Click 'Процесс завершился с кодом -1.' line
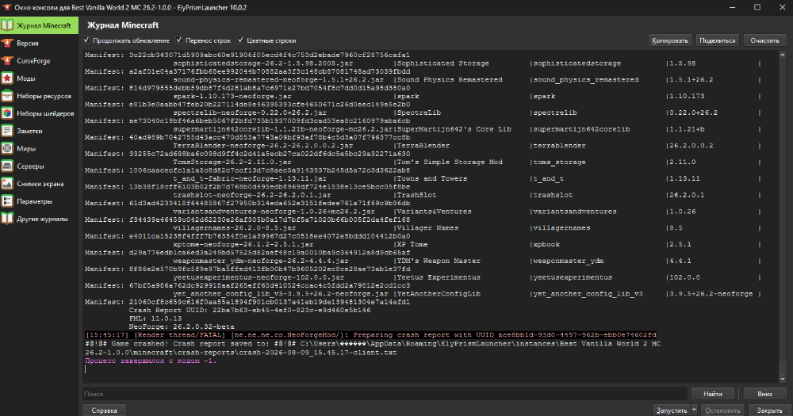Screen dimensions: 793x416 tap(151, 361)
